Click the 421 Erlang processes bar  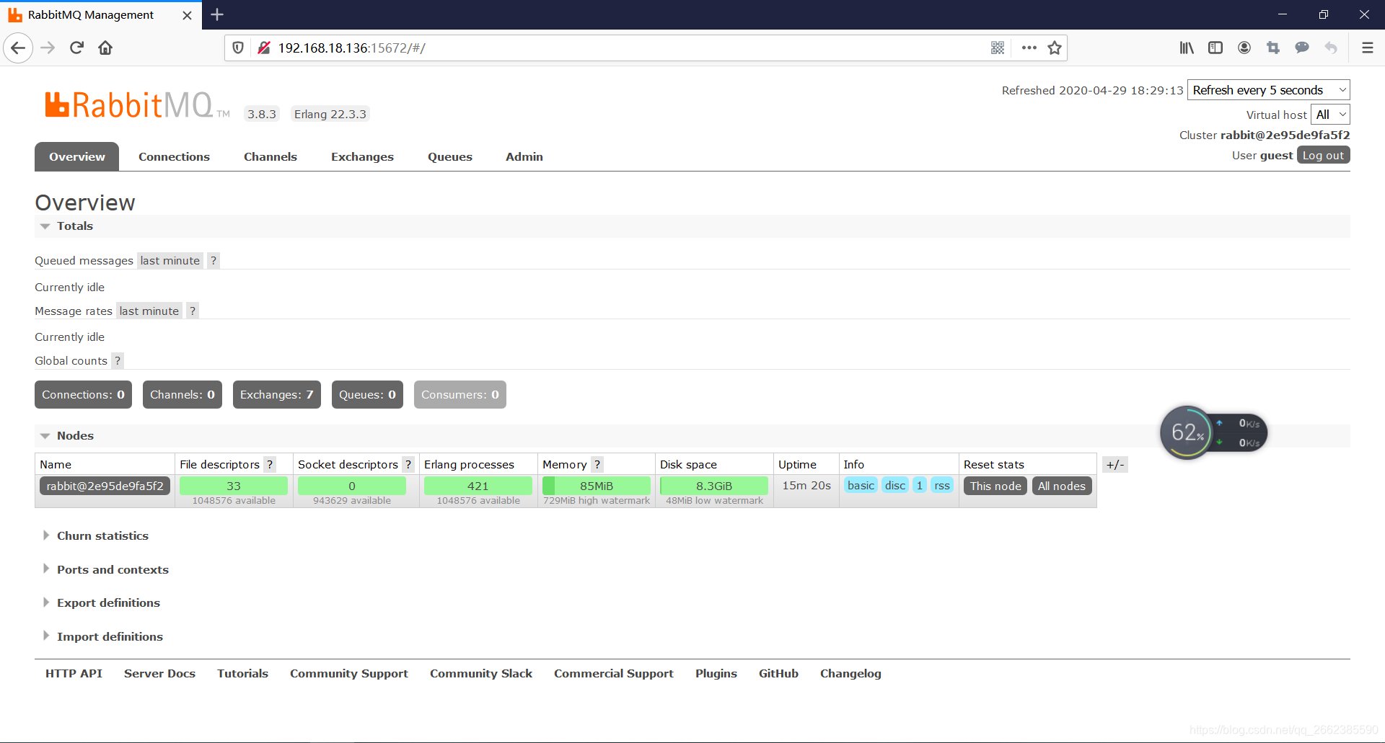[x=478, y=486]
